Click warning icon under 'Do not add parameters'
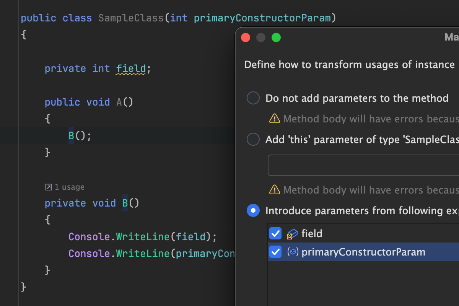Image resolution: width=459 pixels, height=306 pixels. coord(275,119)
